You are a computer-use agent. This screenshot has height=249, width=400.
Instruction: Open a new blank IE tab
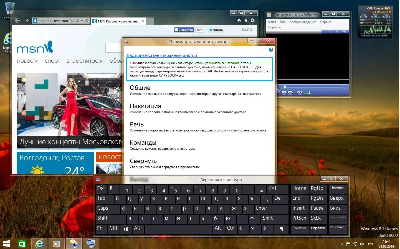150,21
